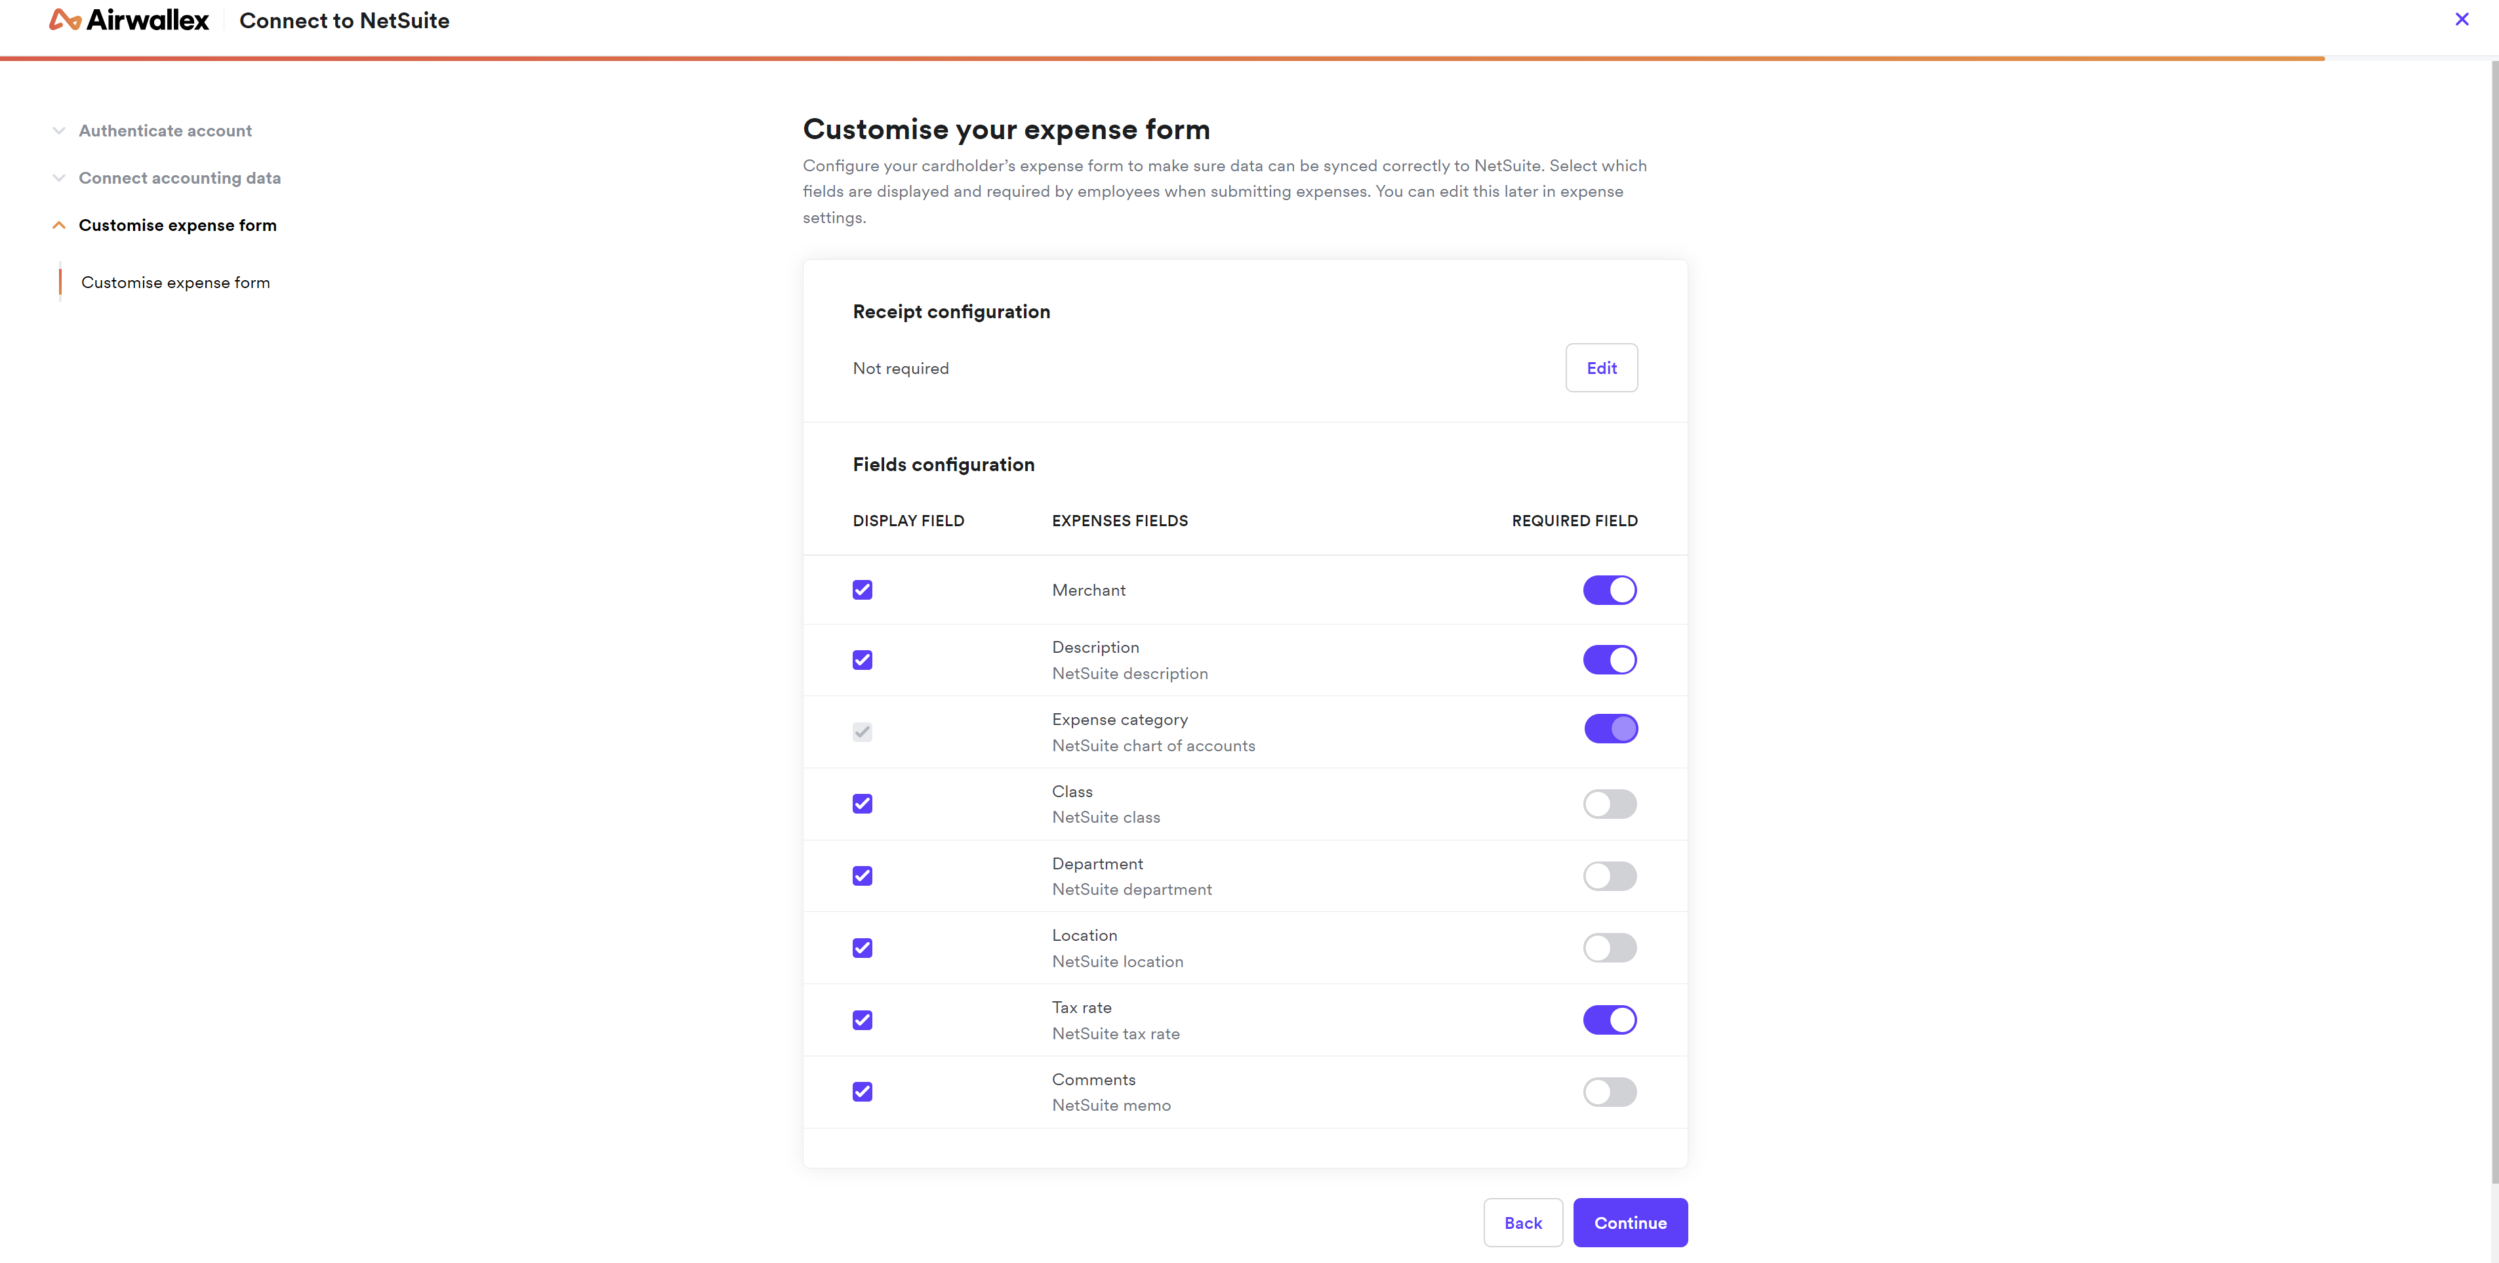Uncheck the Comments display checkbox
This screenshot has width=2499, height=1263.
tap(863, 1092)
